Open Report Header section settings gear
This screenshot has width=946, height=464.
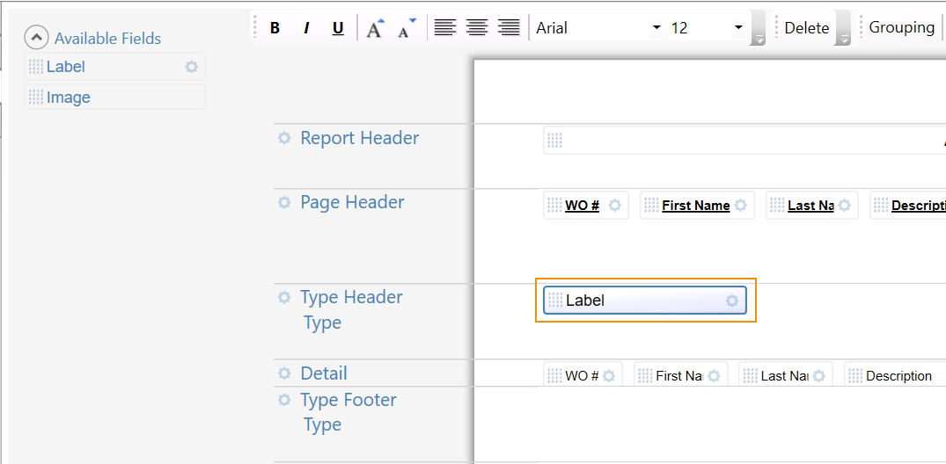pos(284,138)
